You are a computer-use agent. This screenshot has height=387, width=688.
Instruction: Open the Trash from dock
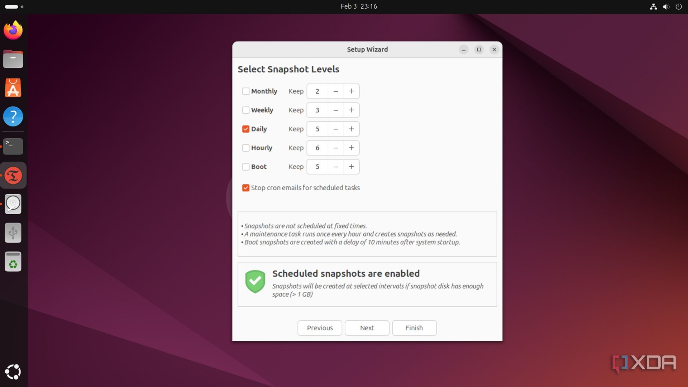(x=13, y=262)
